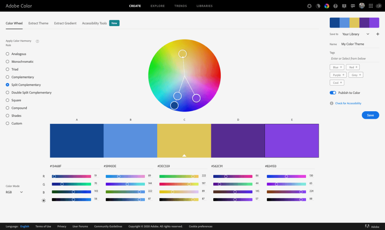Open the RGB Color Mode dropdown
385x230 pixels.
[14, 192]
